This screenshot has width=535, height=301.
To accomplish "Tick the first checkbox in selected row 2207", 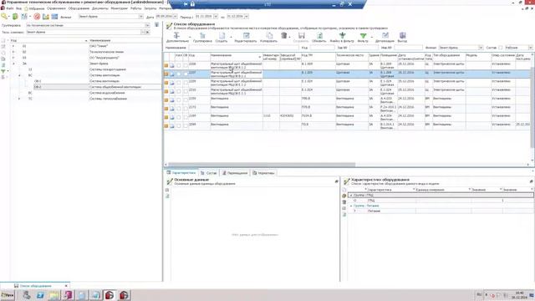I will 178,74.
